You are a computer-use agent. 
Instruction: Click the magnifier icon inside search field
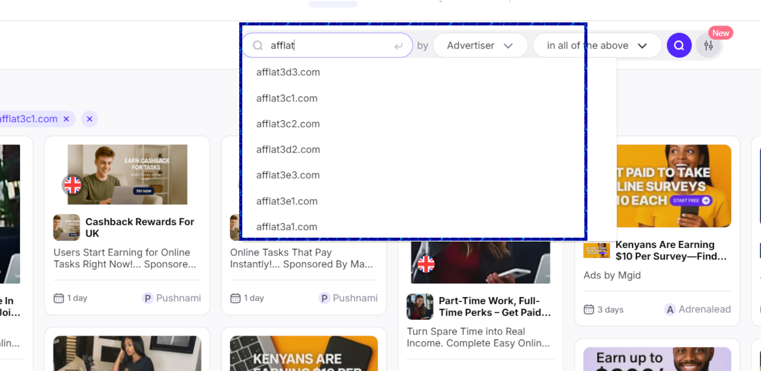[x=258, y=45]
